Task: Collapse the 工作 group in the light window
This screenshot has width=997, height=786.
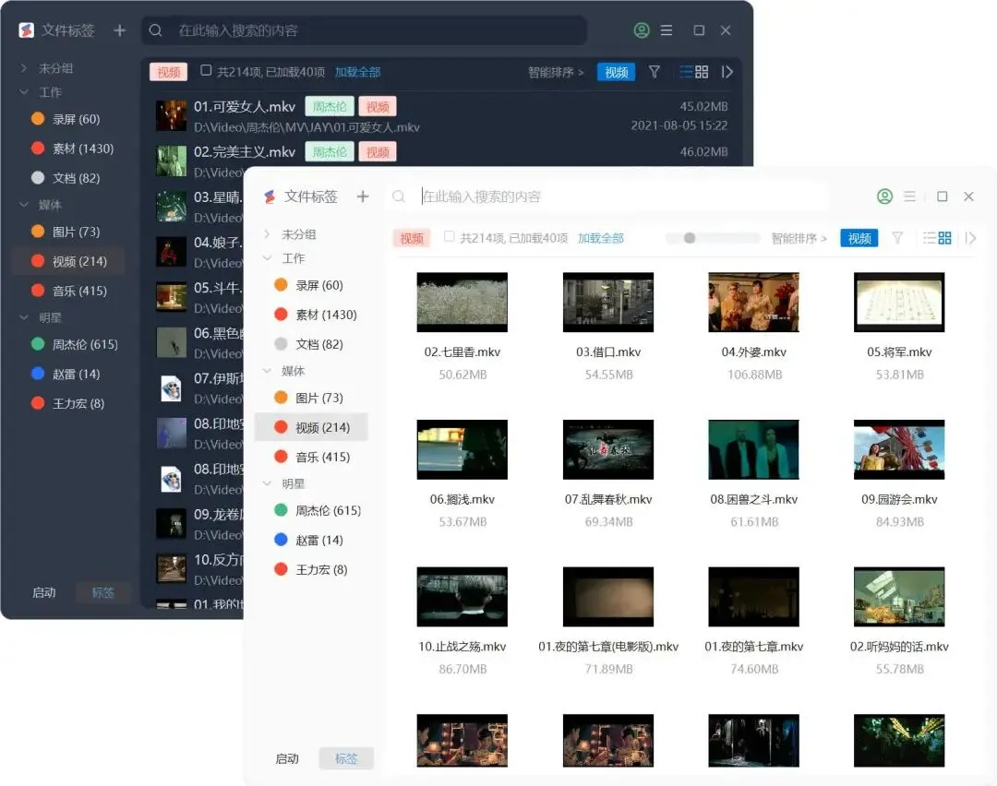Action: 267,258
